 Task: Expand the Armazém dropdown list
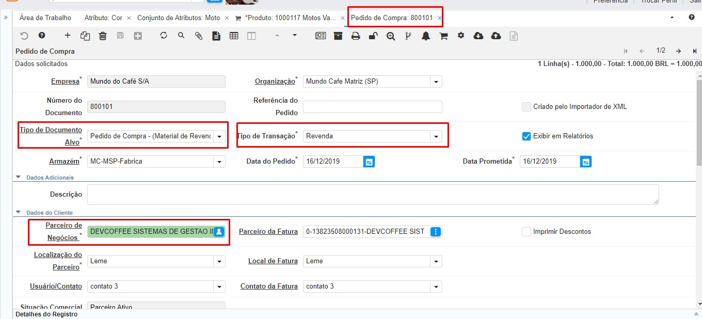(220, 162)
